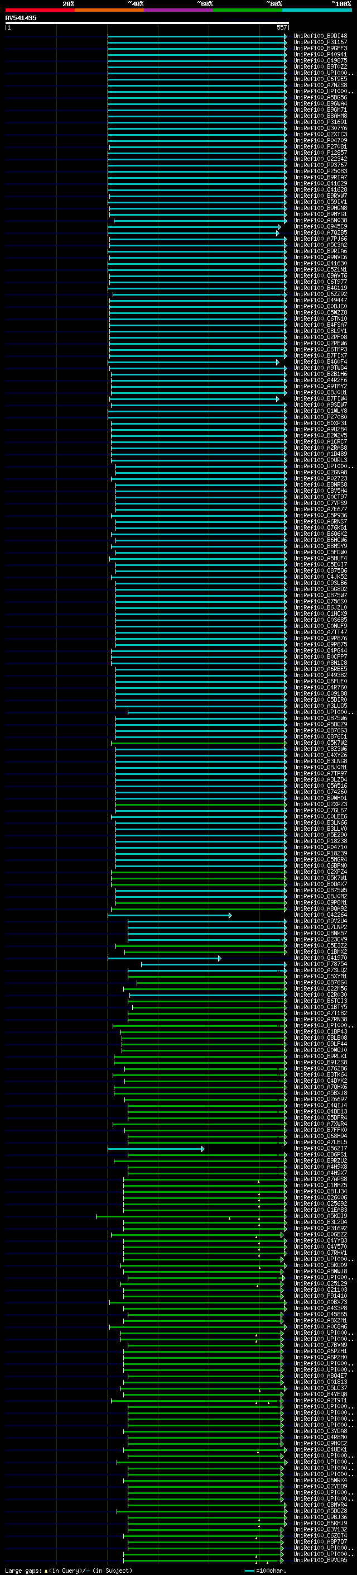The height and width of the screenshot is (1575, 357).
Task: Click the UniRef100_B6KHJ9 label
Action: 320,1524
